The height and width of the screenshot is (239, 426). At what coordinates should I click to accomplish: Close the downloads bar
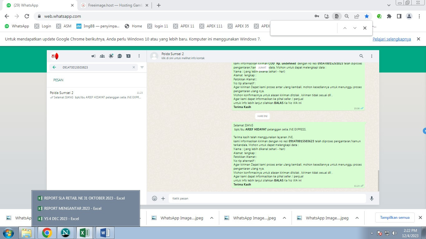(420, 218)
